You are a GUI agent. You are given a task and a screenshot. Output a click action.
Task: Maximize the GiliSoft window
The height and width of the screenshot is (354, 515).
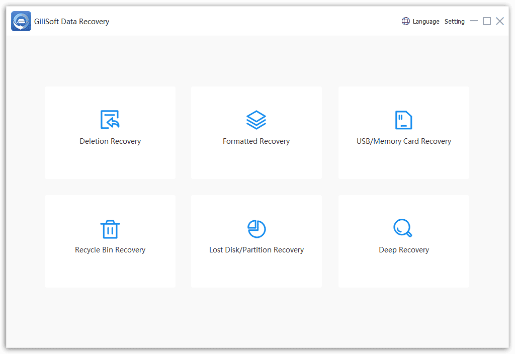[487, 21]
